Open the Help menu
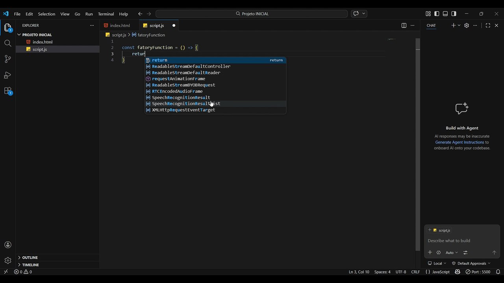504x283 pixels. pos(123,14)
